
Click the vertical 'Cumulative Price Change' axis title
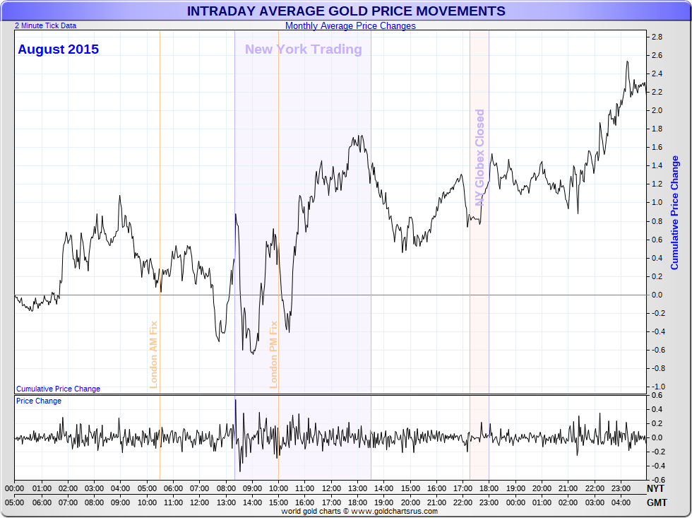click(x=674, y=213)
